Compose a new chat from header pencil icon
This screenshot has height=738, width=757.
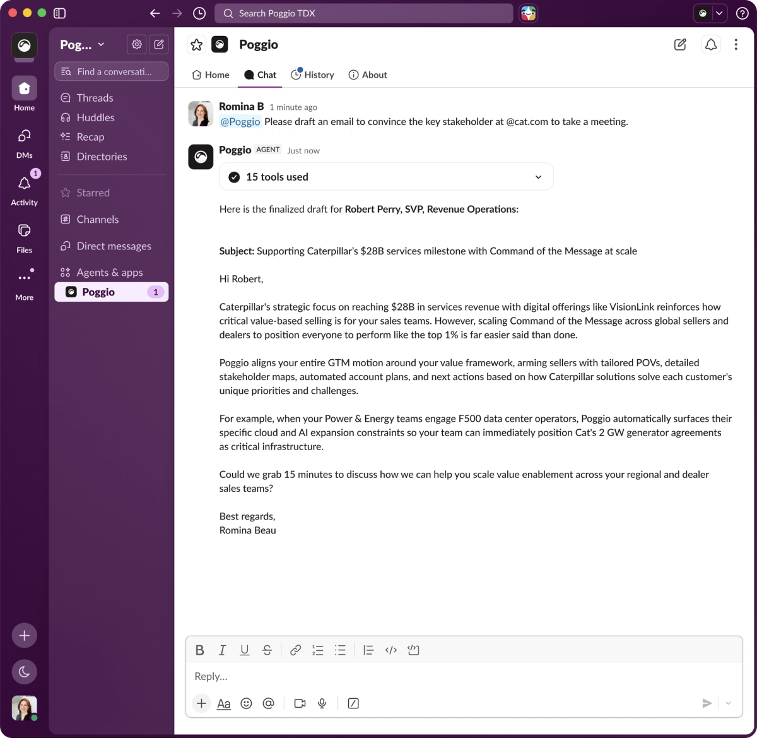(680, 44)
